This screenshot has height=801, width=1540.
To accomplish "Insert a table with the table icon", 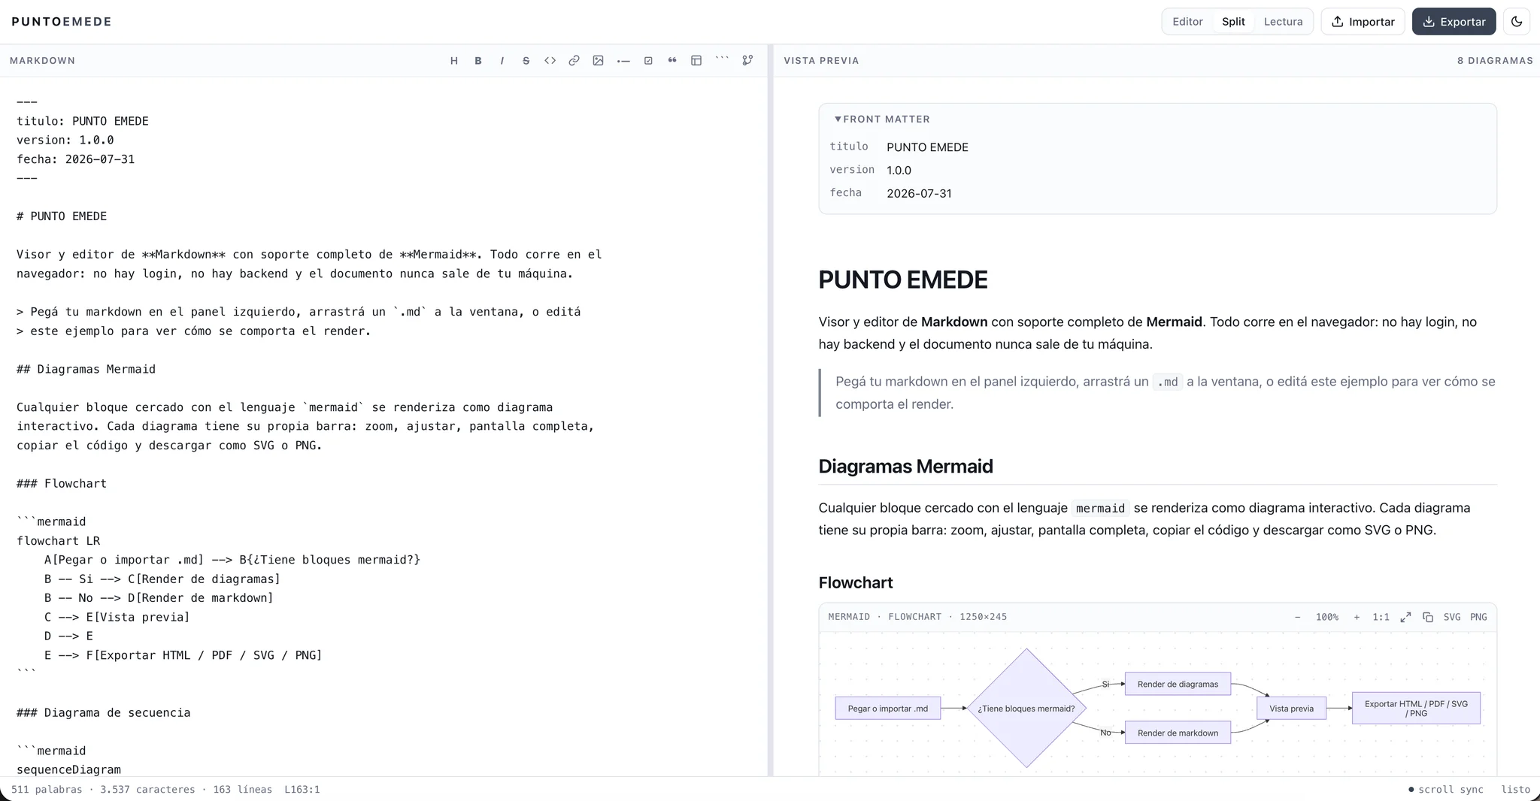I will [x=696, y=61].
